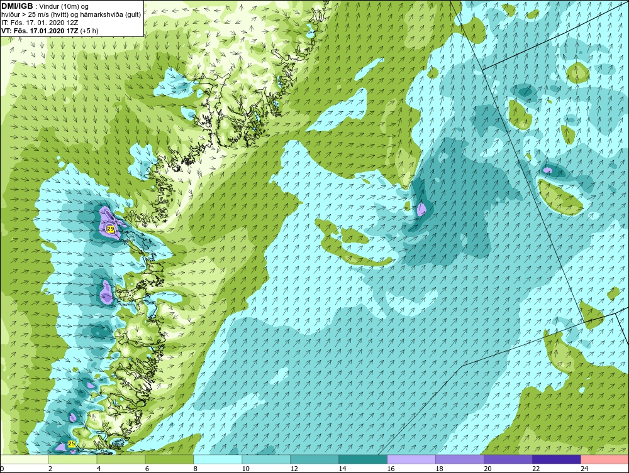The height and width of the screenshot is (473, 629).
Task: Click the 'IT: Fös. 17. 01. 2020 12Z' line
Action: [x=39, y=23]
